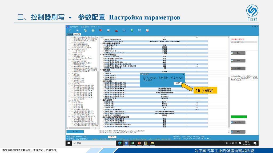Screen dimensions: 273x153
Task: Open File Explorer from the taskbar
Action: point(152,143)
